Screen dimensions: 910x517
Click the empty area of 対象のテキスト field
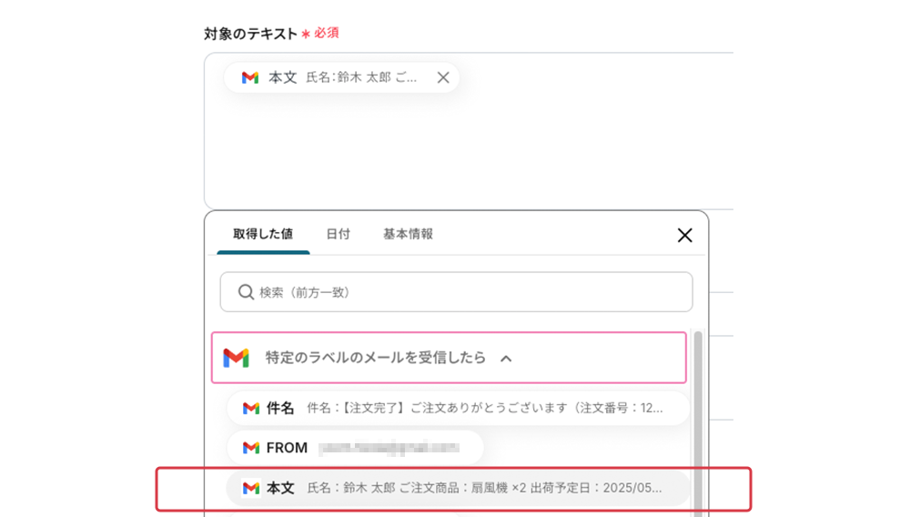point(455,155)
